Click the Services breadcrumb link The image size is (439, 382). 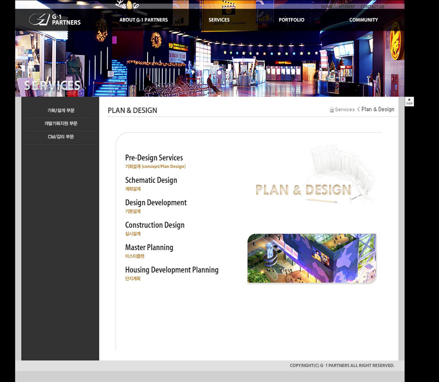345,109
